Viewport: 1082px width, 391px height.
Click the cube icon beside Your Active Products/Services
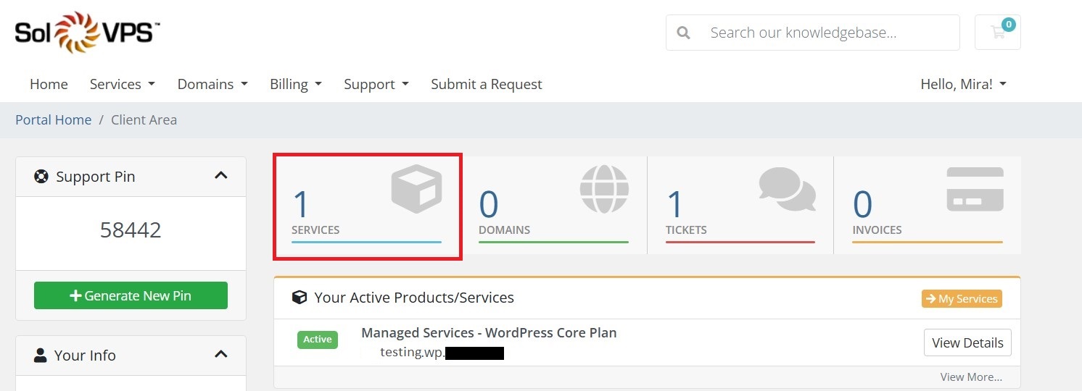(300, 297)
